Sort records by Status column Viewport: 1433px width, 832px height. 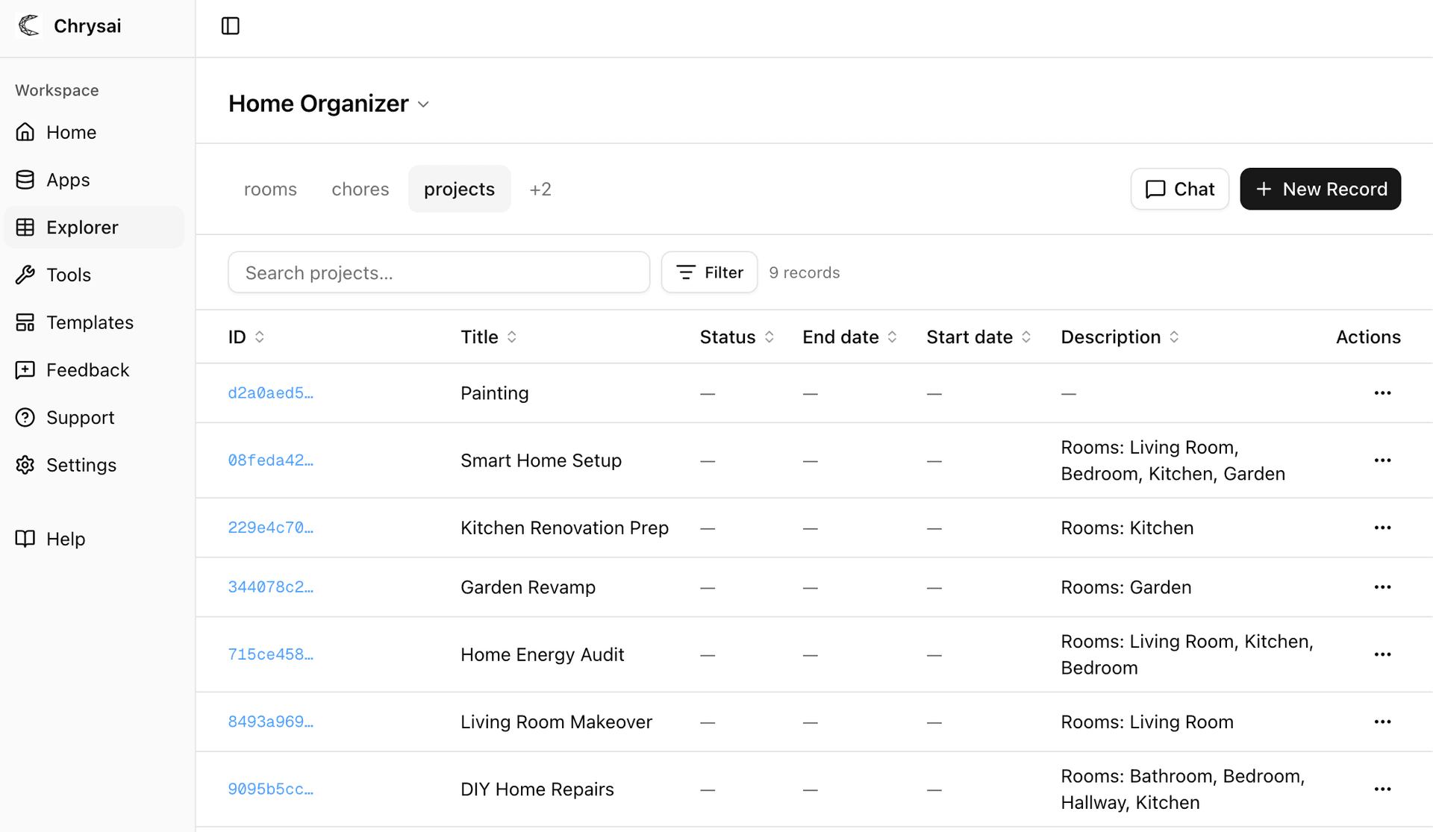[x=770, y=337]
